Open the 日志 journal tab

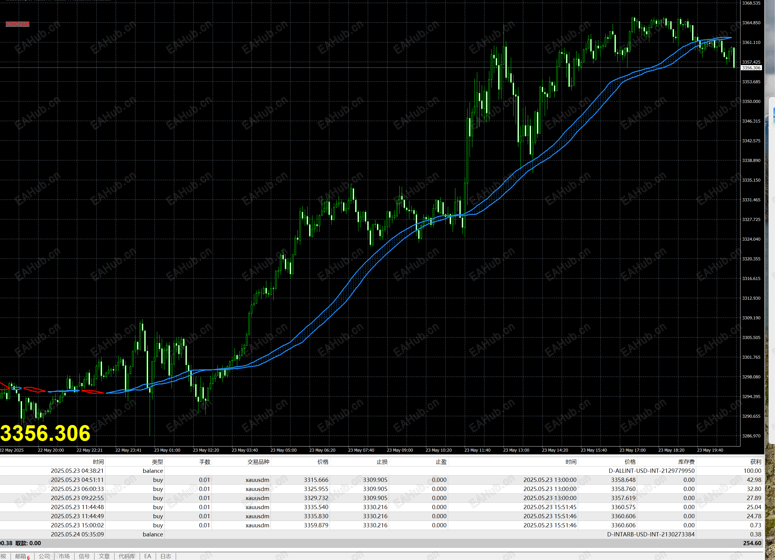pyautogui.click(x=166, y=556)
